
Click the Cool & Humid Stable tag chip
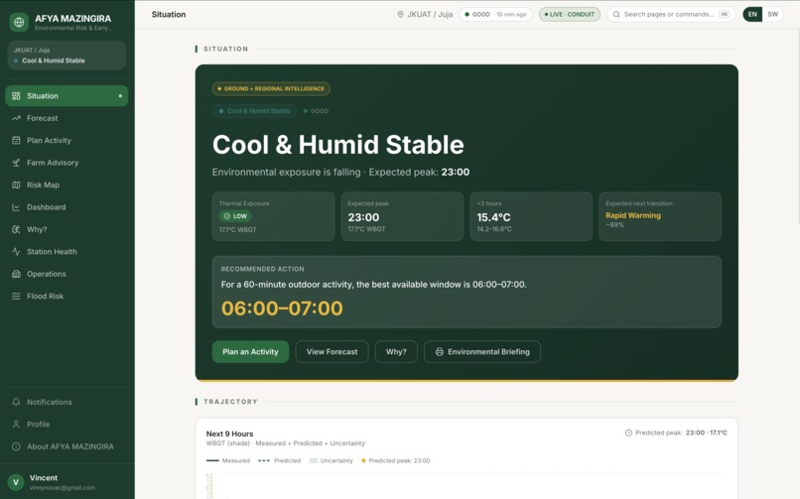255,110
